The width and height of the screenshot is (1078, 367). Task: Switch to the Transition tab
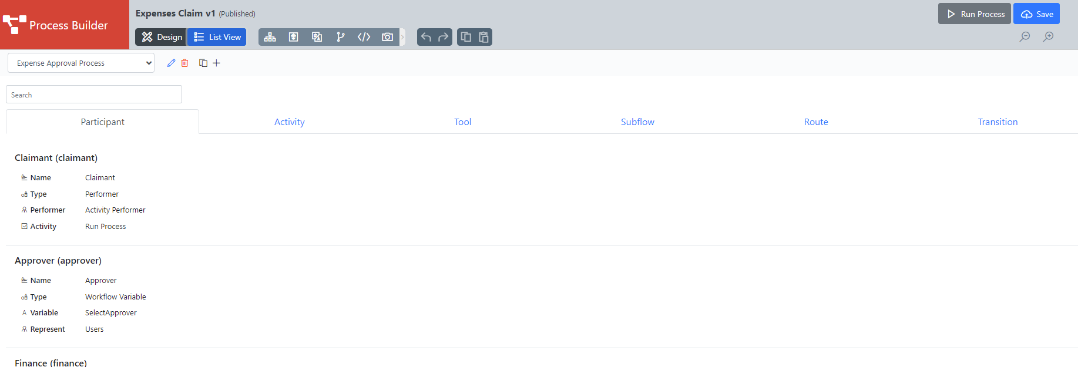point(998,122)
